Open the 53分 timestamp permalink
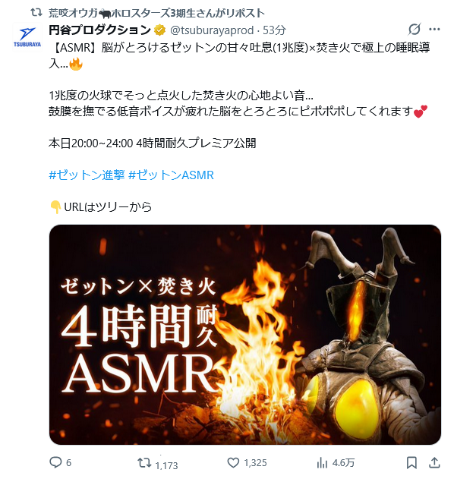Viewport: 454px width, 479px height. [x=274, y=30]
